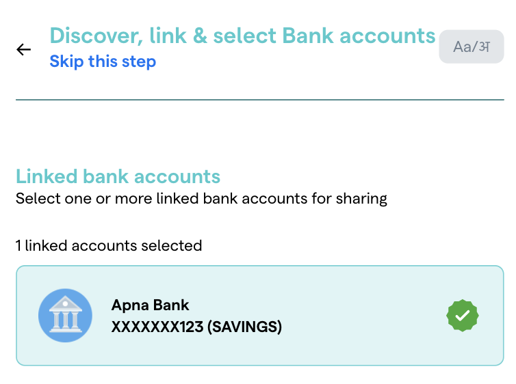Click the Skip this step link
Screen dimensions: 516x384
(x=103, y=61)
